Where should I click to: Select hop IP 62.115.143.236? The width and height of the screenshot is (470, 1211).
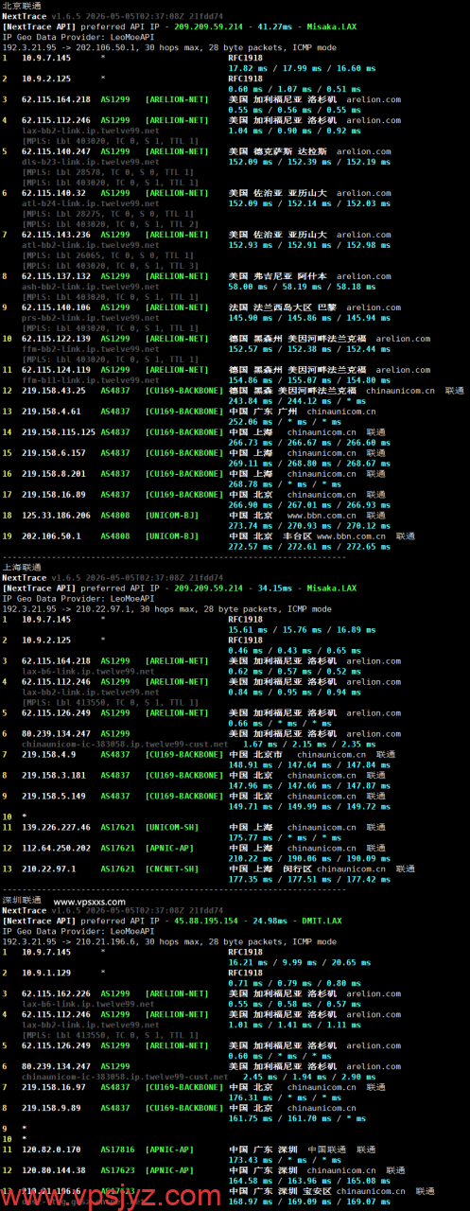pos(56,235)
